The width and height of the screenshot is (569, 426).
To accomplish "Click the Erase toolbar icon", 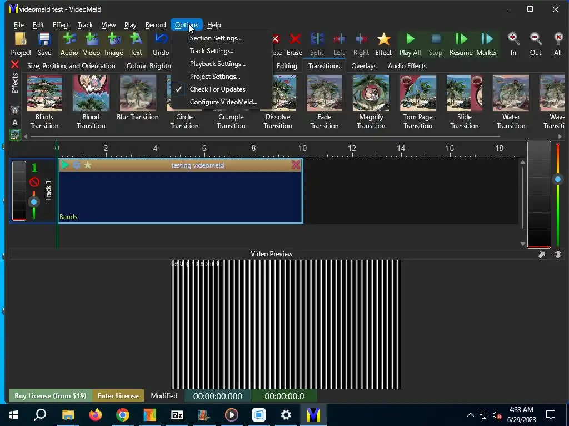I will (x=295, y=44).
